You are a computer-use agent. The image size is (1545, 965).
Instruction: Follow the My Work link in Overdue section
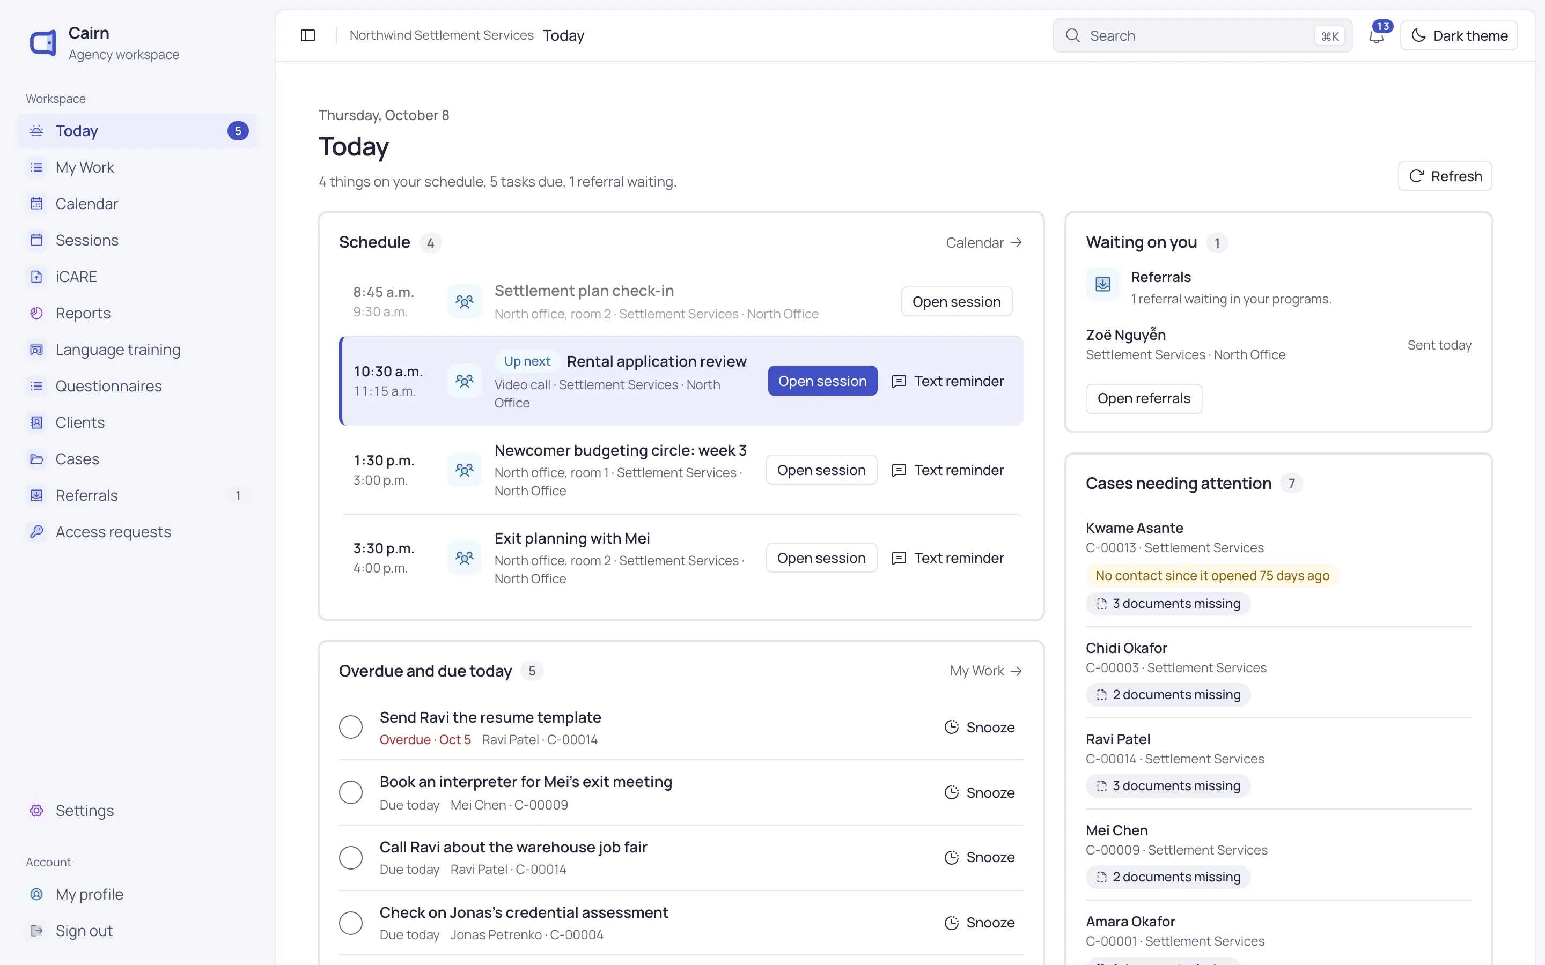coord(987,671)
